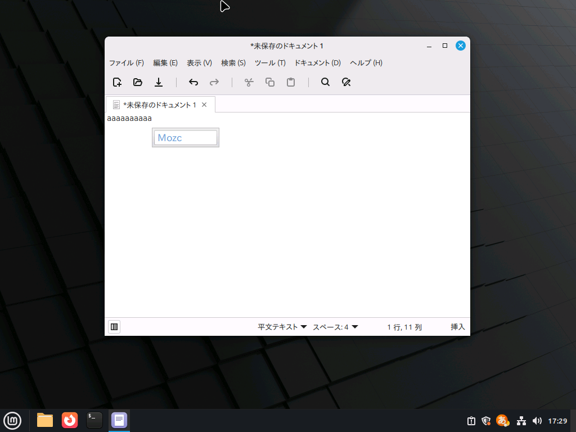
Task: Open search with the magnifier icon
Action: [x=325, y=82]
